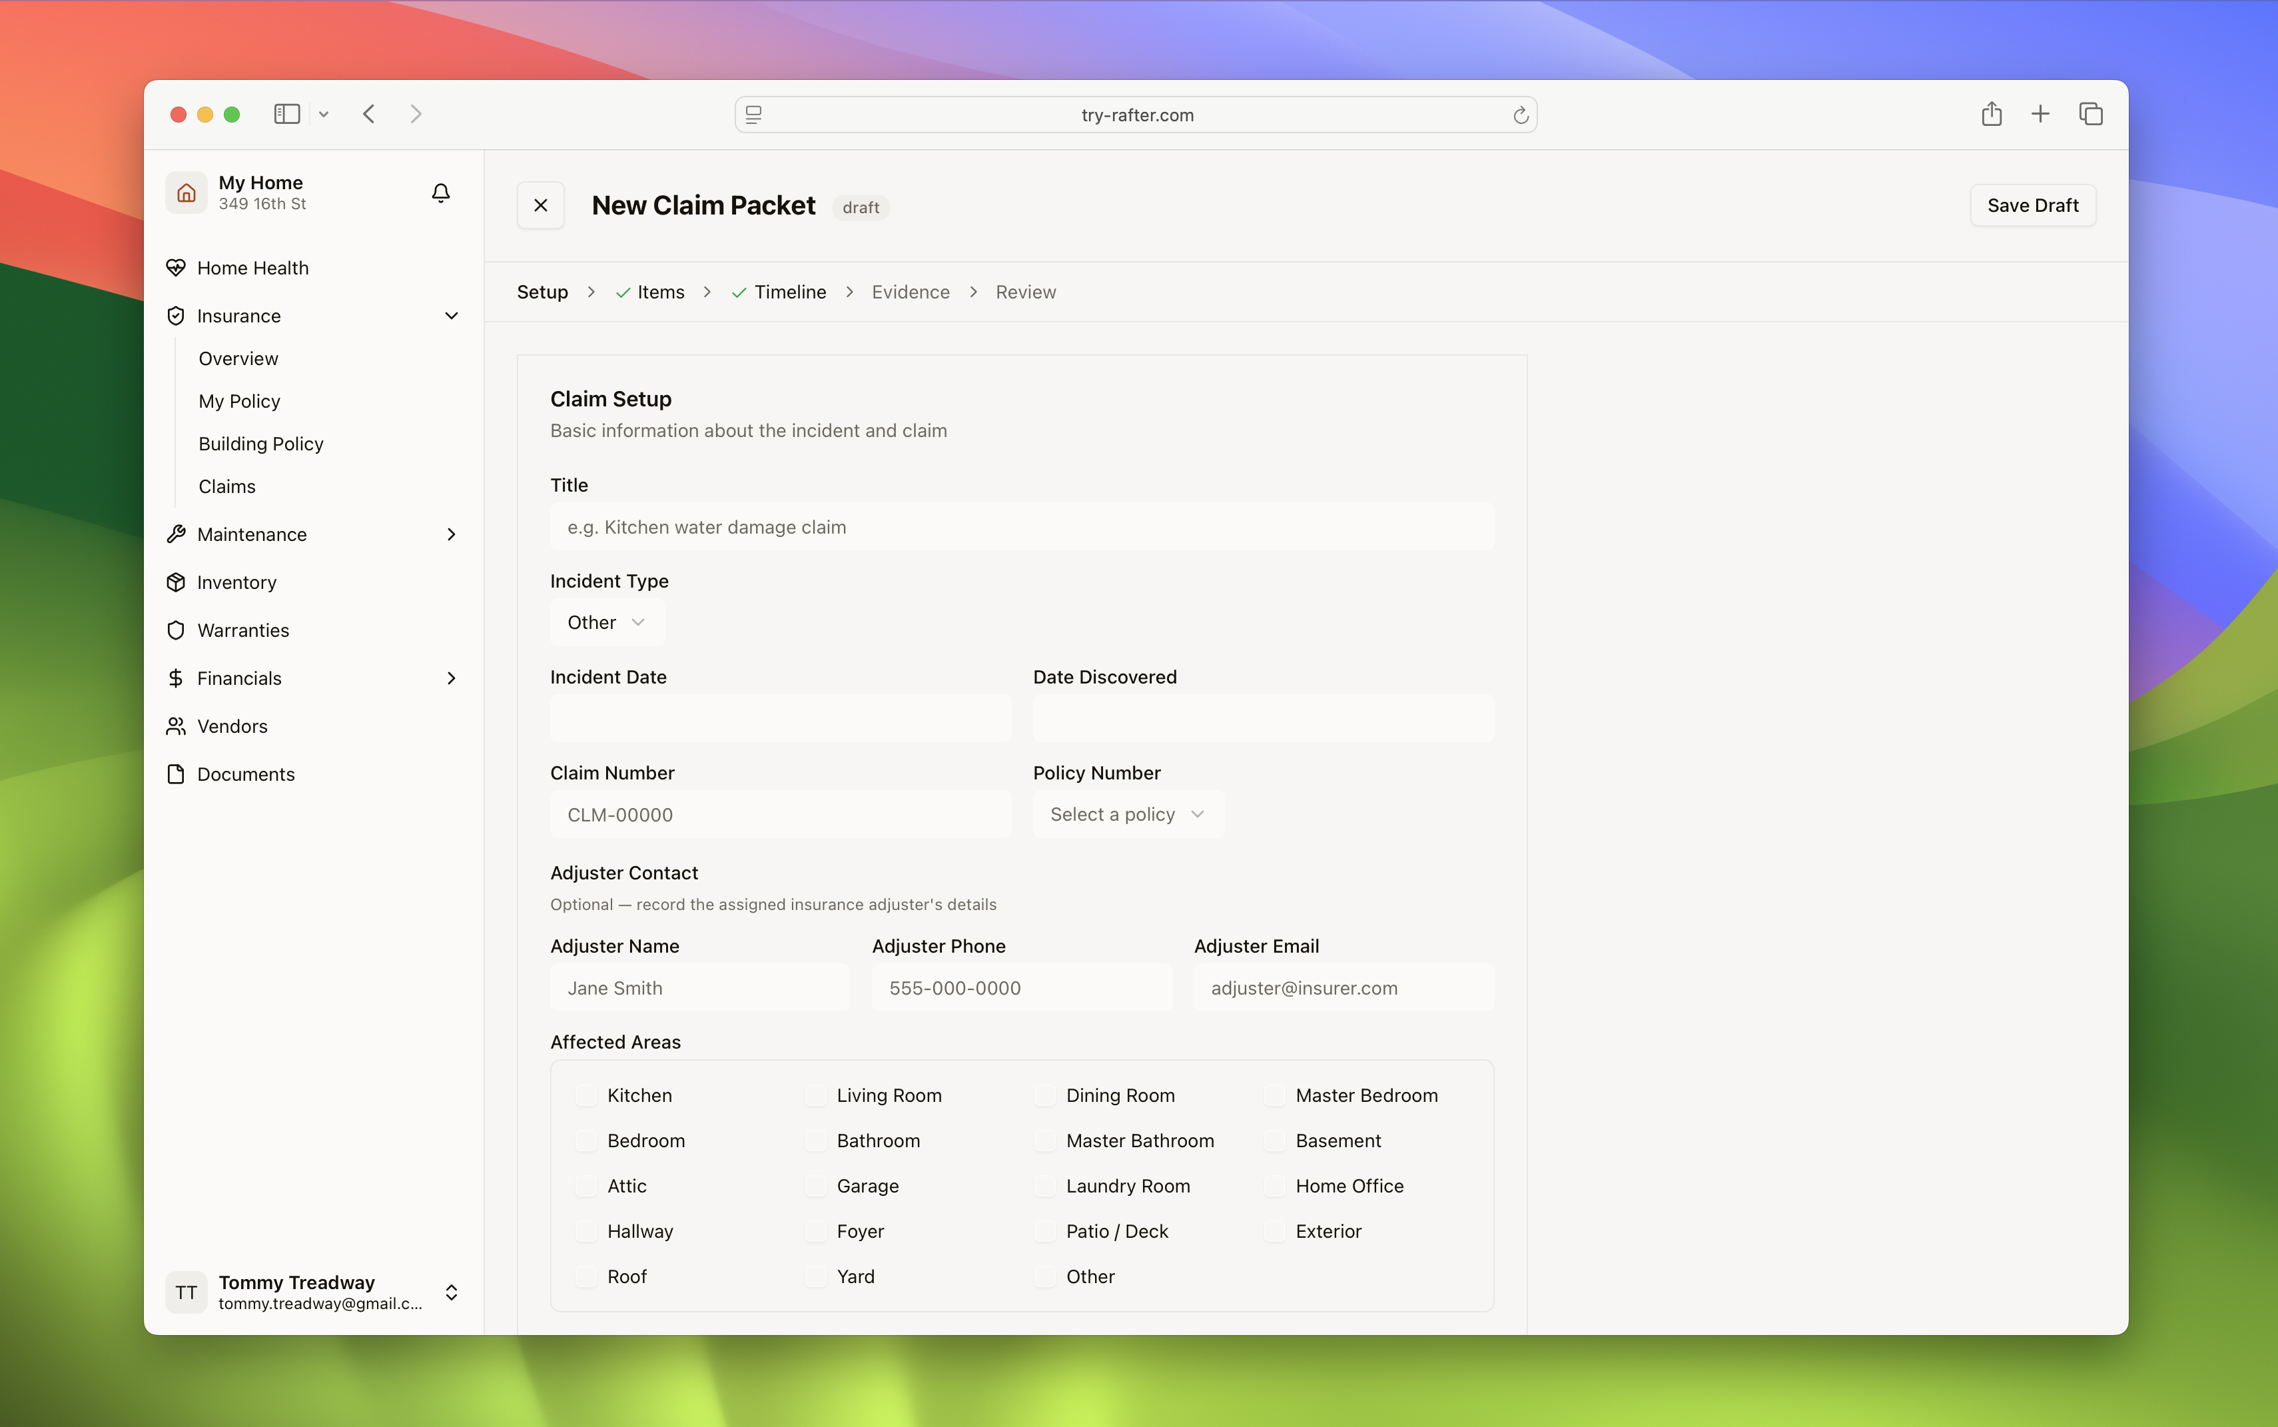The width and height of the screenshot is (2278, 1427).
Task: Check the Kitchen affected area checkbox
Action: click(x=586, y=1095)
